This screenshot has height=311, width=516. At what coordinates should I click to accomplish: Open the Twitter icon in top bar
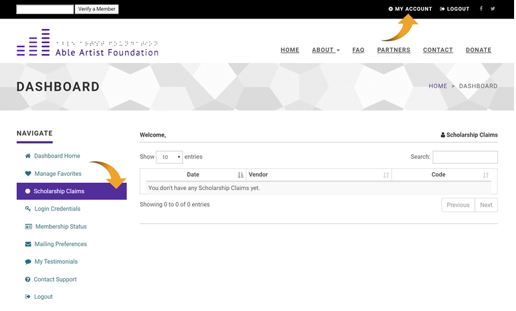click(493, 8)
